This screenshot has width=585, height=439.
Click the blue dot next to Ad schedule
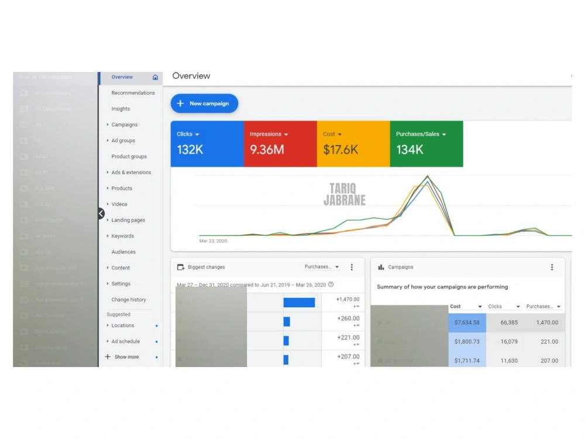(x=156, y=342)
